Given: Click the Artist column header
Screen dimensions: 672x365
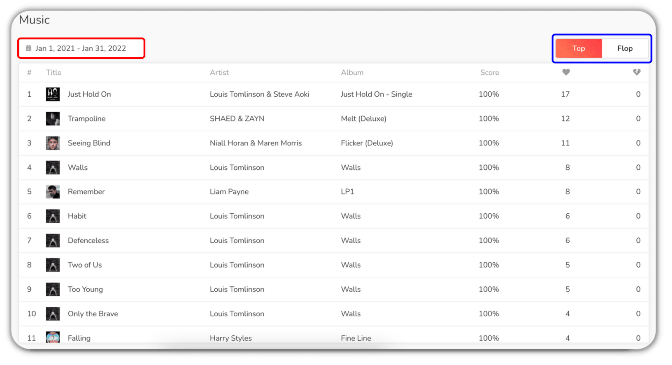Looking at the screenshot, I should click(x=219, y=72).
